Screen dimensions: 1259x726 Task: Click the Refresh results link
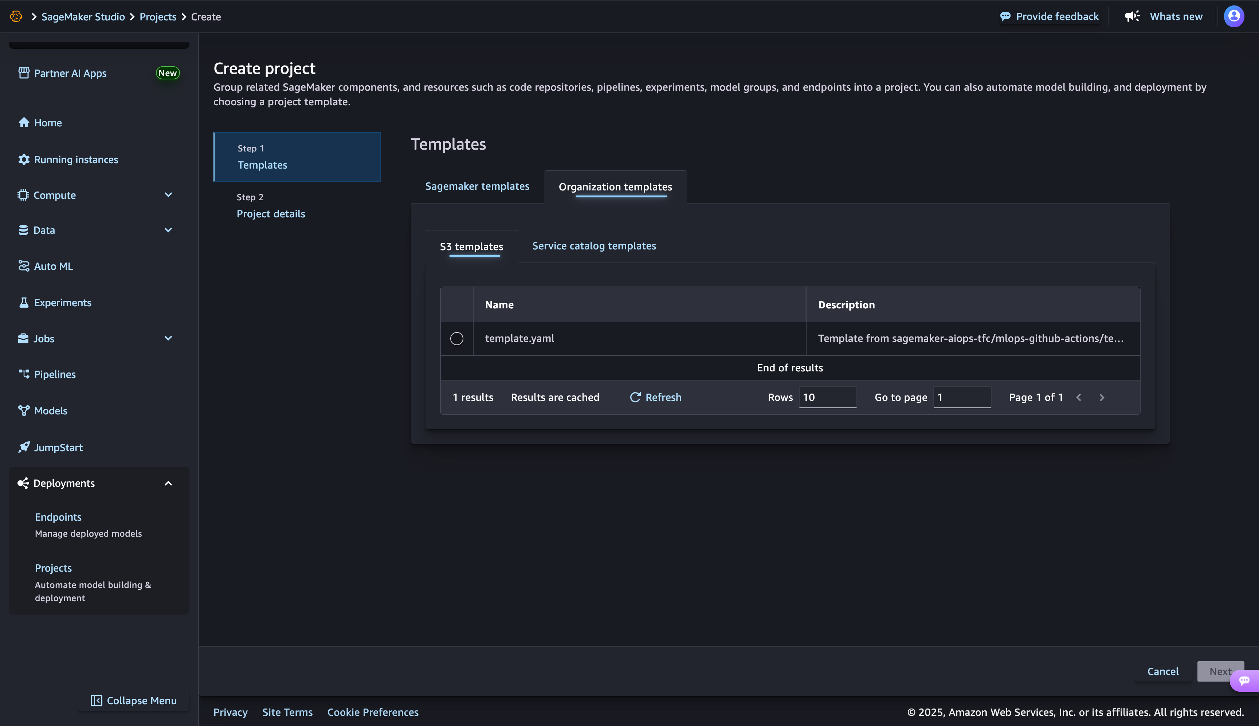pos(655,397)
